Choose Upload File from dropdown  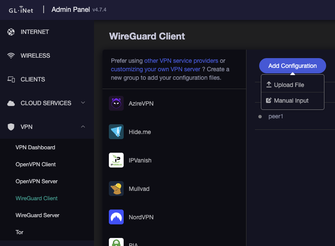pos(293,85)
